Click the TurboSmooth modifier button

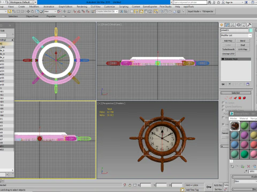pos(228,50)
